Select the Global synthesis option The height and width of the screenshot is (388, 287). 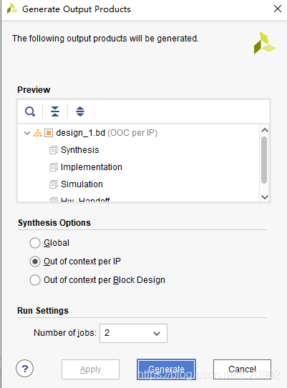coord(35,243)
